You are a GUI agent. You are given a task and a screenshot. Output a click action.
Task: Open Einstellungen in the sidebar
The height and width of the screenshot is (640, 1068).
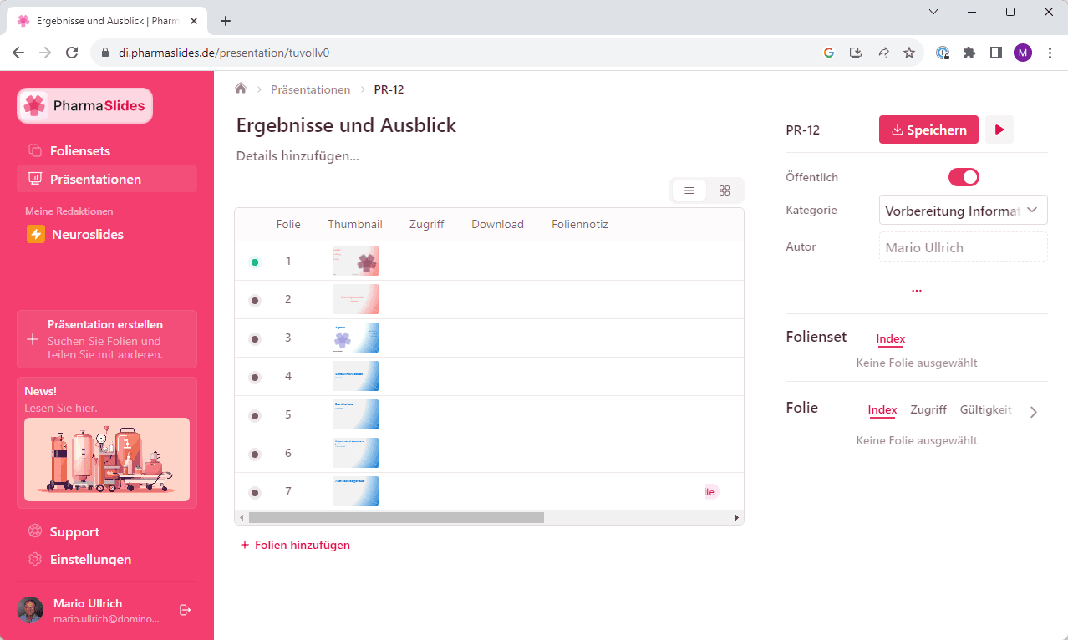pyautogui.click(x=90, y=559)
